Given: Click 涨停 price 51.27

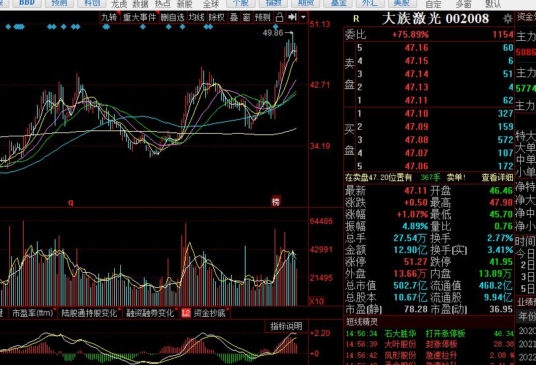Looking at the screenshot, I should [416, 262].
